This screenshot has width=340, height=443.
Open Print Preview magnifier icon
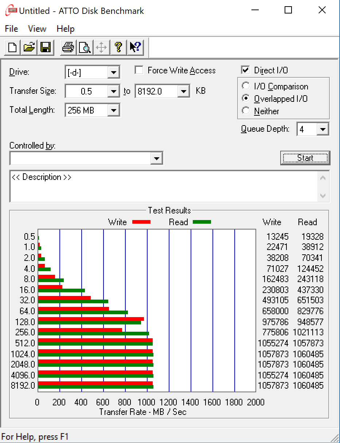pos(85,47)
